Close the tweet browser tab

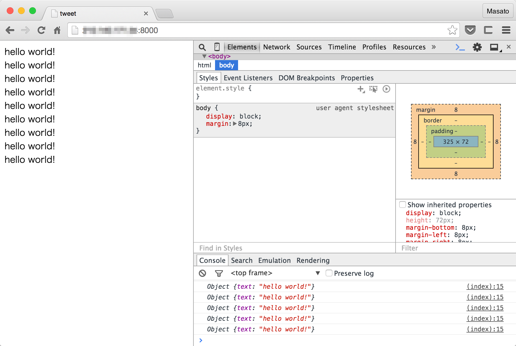coord(146,13)
